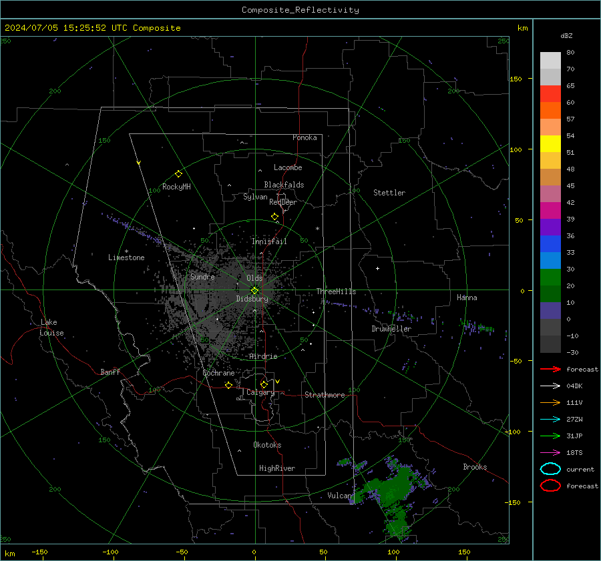Click the Airdrie label

coord(263,356)
